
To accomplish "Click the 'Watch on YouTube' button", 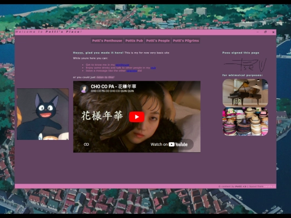I will (x=169, y=144).
